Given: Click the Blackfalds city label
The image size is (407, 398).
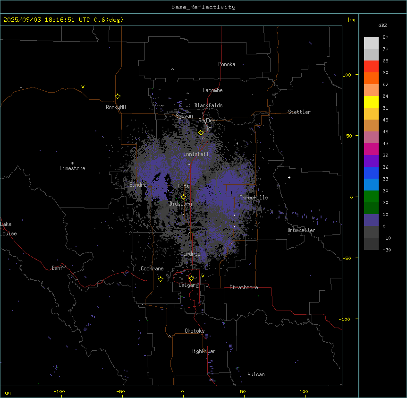Looking at the screenshot, I should coord(208,105).
